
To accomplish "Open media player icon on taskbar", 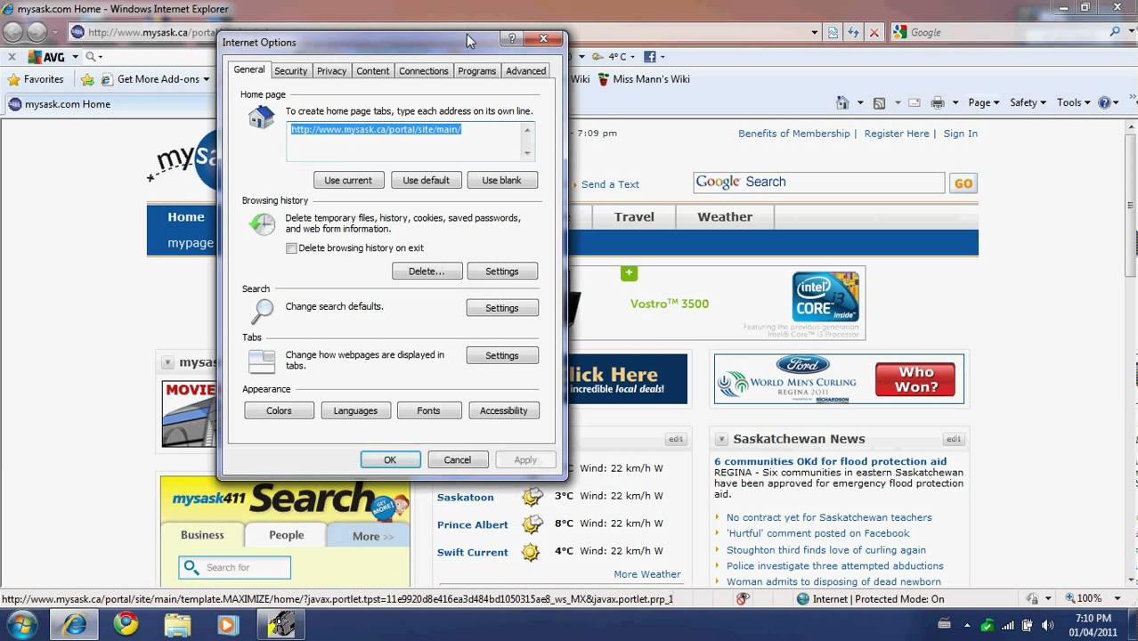I will (x=228, y=624).
